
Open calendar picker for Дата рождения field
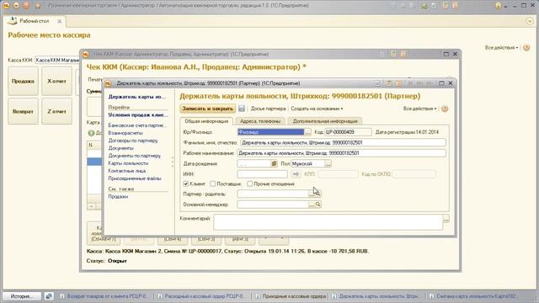point(274,164)
